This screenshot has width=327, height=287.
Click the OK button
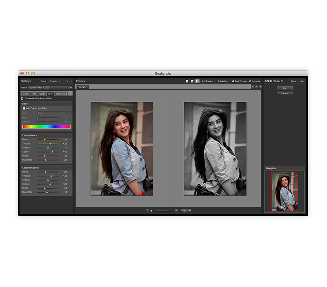pyautogui.click(x=284, y=88)
